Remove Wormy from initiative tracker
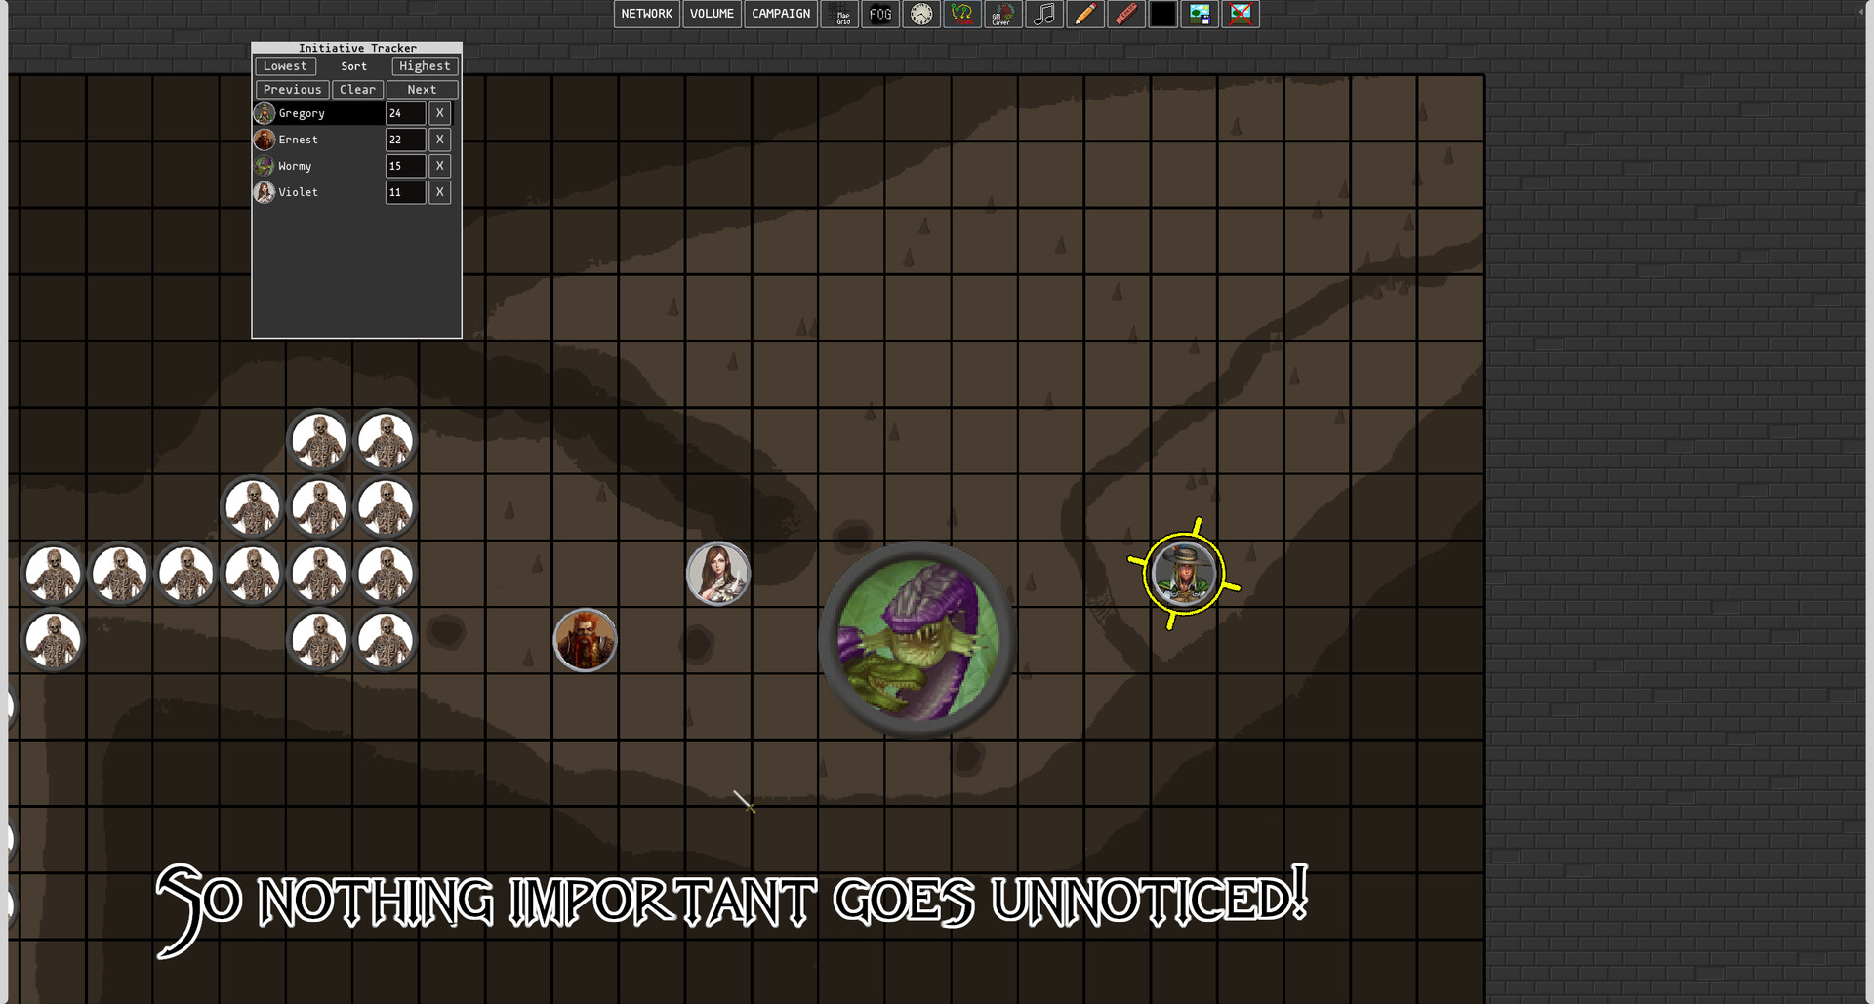The width and height of the screenshot is (1874, 1004). pyautogui.click(x=440, y=166)
